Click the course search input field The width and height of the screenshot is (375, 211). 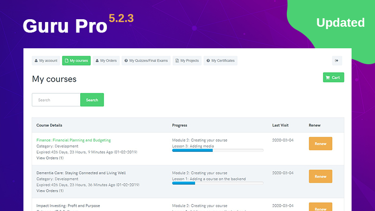[x=56, y=100]
